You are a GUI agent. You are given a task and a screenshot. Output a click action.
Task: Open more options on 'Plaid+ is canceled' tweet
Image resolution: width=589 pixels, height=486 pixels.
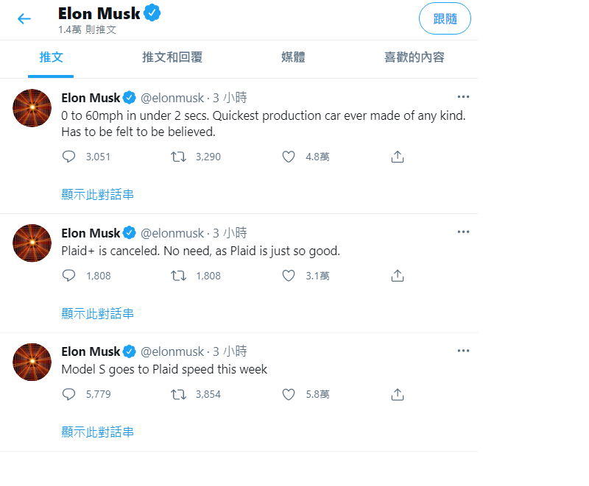tap(463, 232)
